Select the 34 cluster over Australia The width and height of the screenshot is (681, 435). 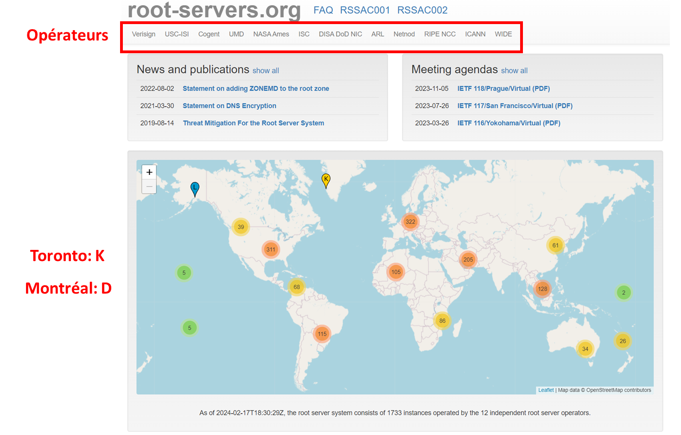tap(585, 349)
